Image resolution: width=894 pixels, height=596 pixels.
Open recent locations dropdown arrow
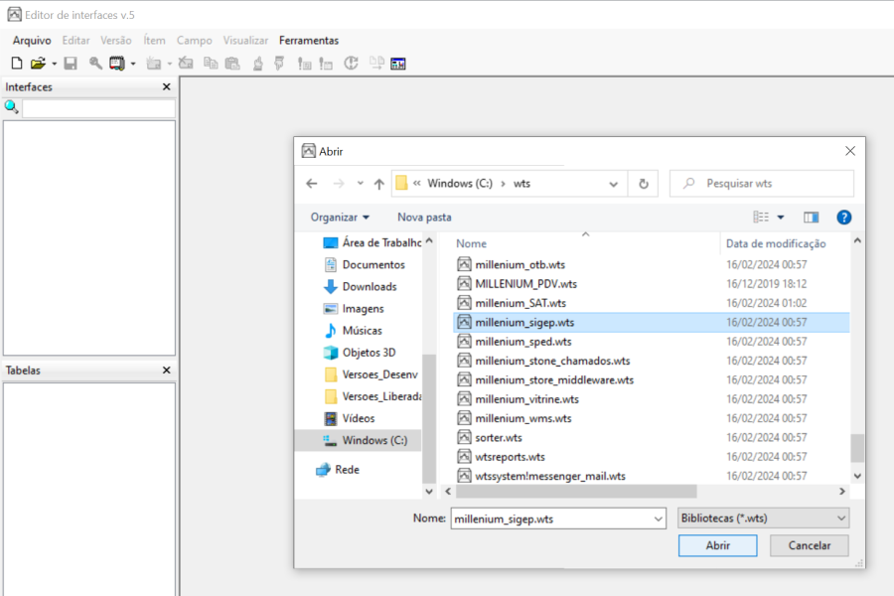coord(361,184)
